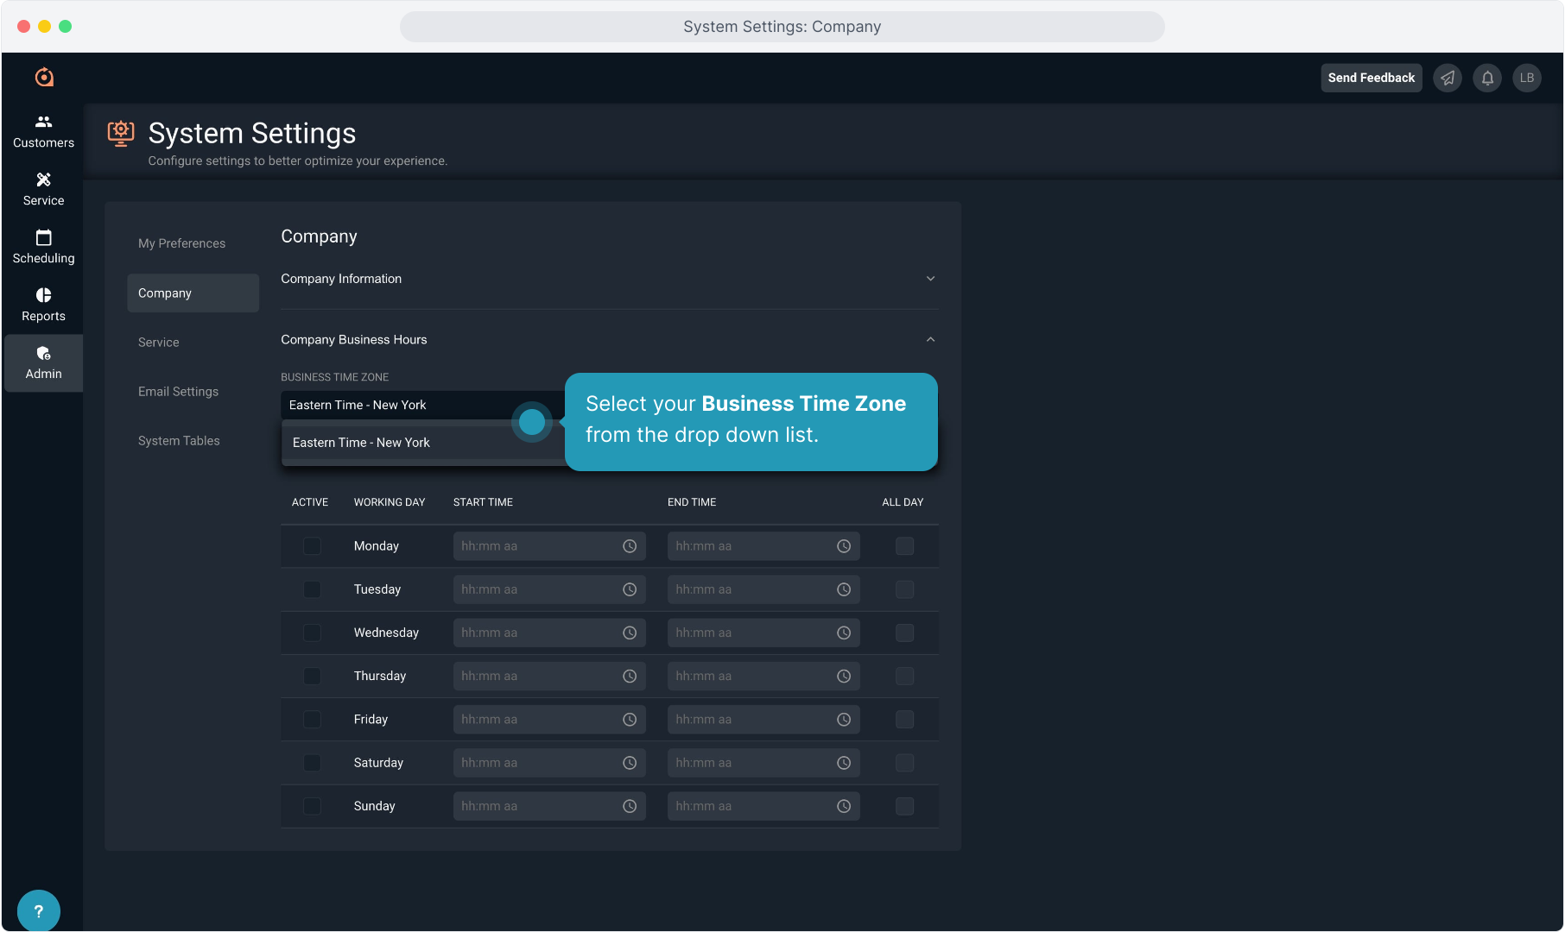This screenshot has width=1565, height=932.
Task: Click the pulsing blue tutorial hotspot dot
Action: point(532,422)
